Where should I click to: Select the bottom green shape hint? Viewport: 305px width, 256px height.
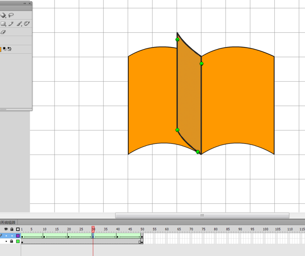(x=198, y=152)
